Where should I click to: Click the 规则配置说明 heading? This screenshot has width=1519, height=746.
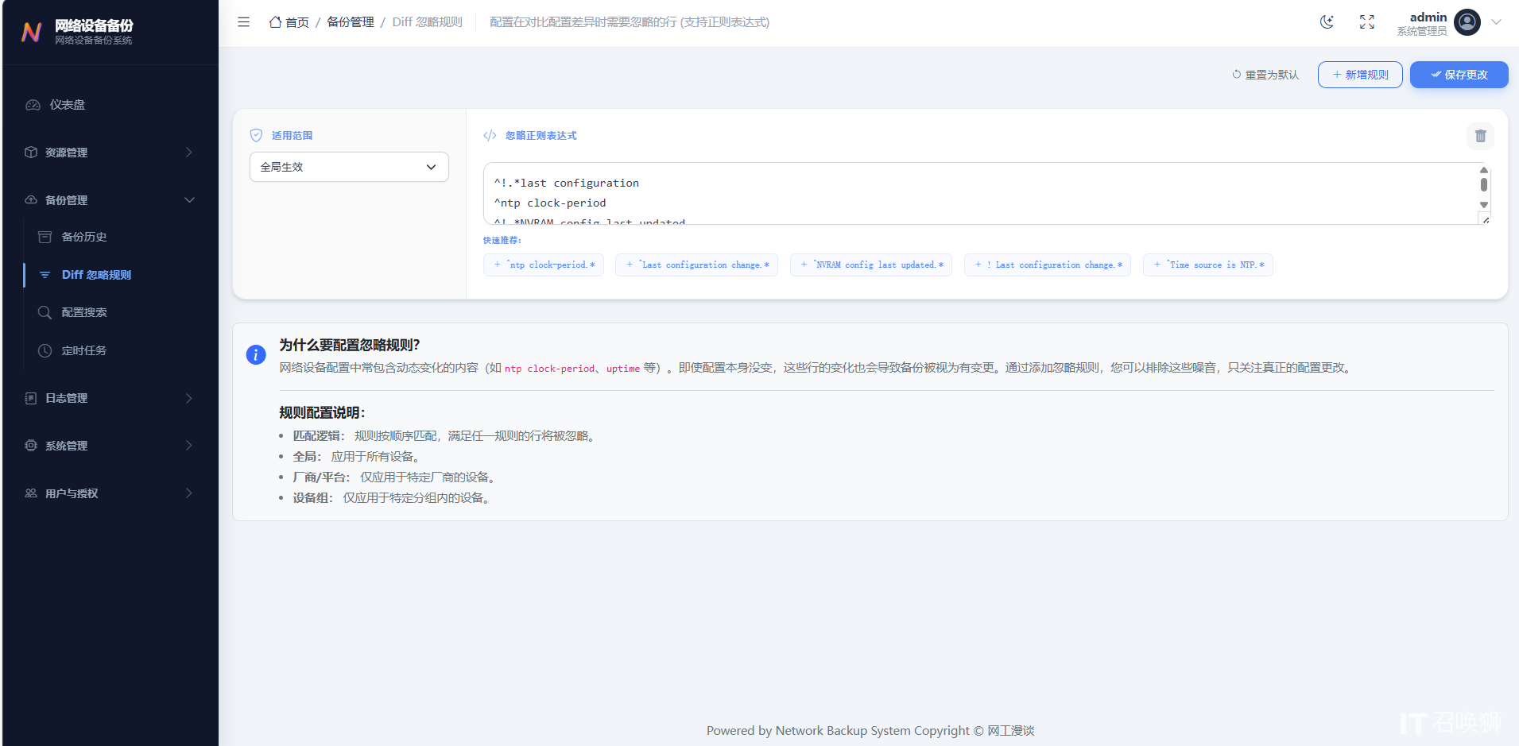[x=322, y=413]
